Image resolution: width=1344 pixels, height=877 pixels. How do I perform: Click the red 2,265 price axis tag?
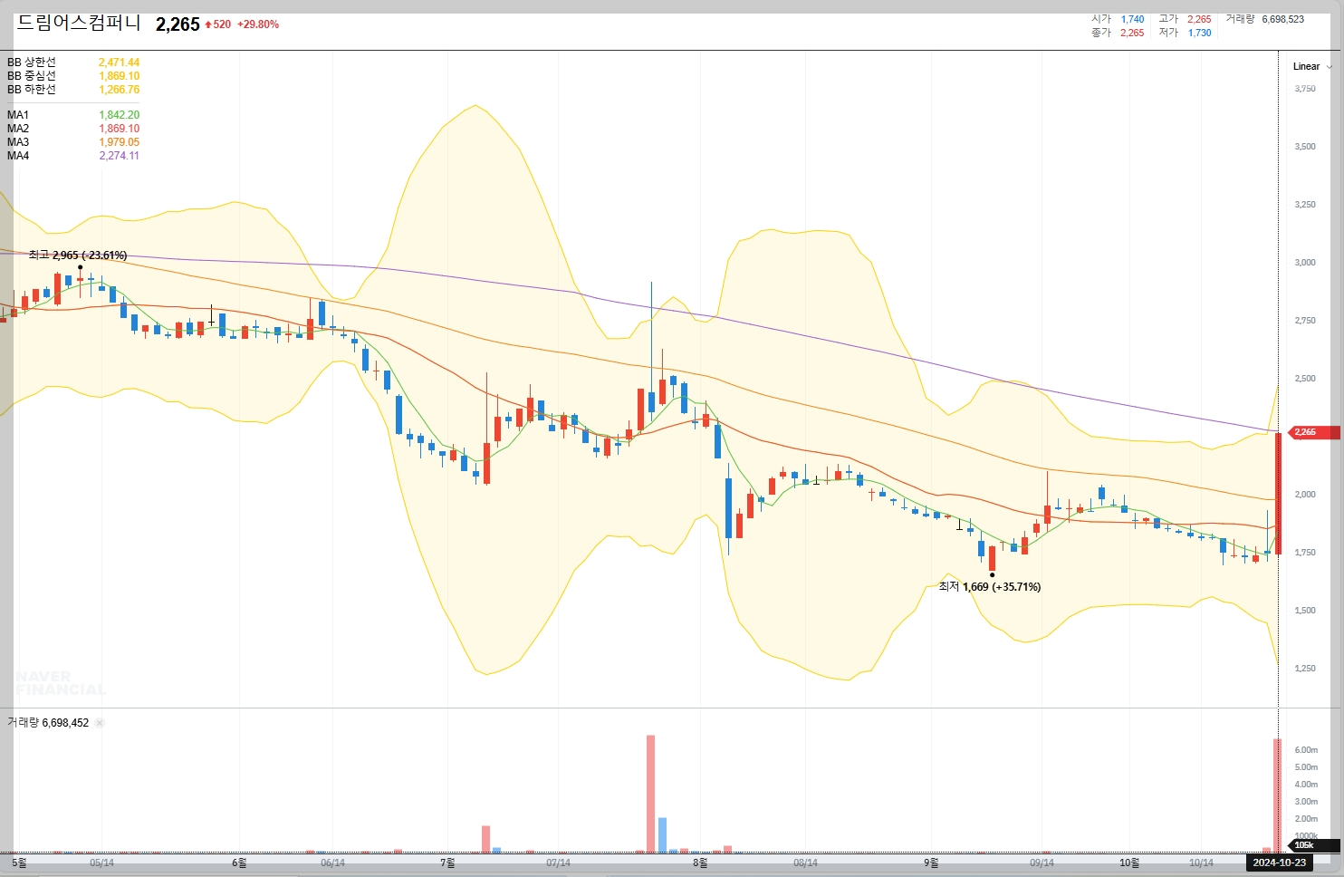[x=1312, y=432]
